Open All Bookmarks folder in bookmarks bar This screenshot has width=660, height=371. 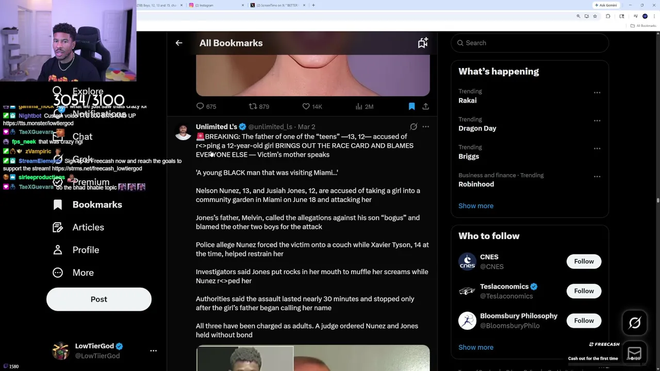tap(644, 26)
